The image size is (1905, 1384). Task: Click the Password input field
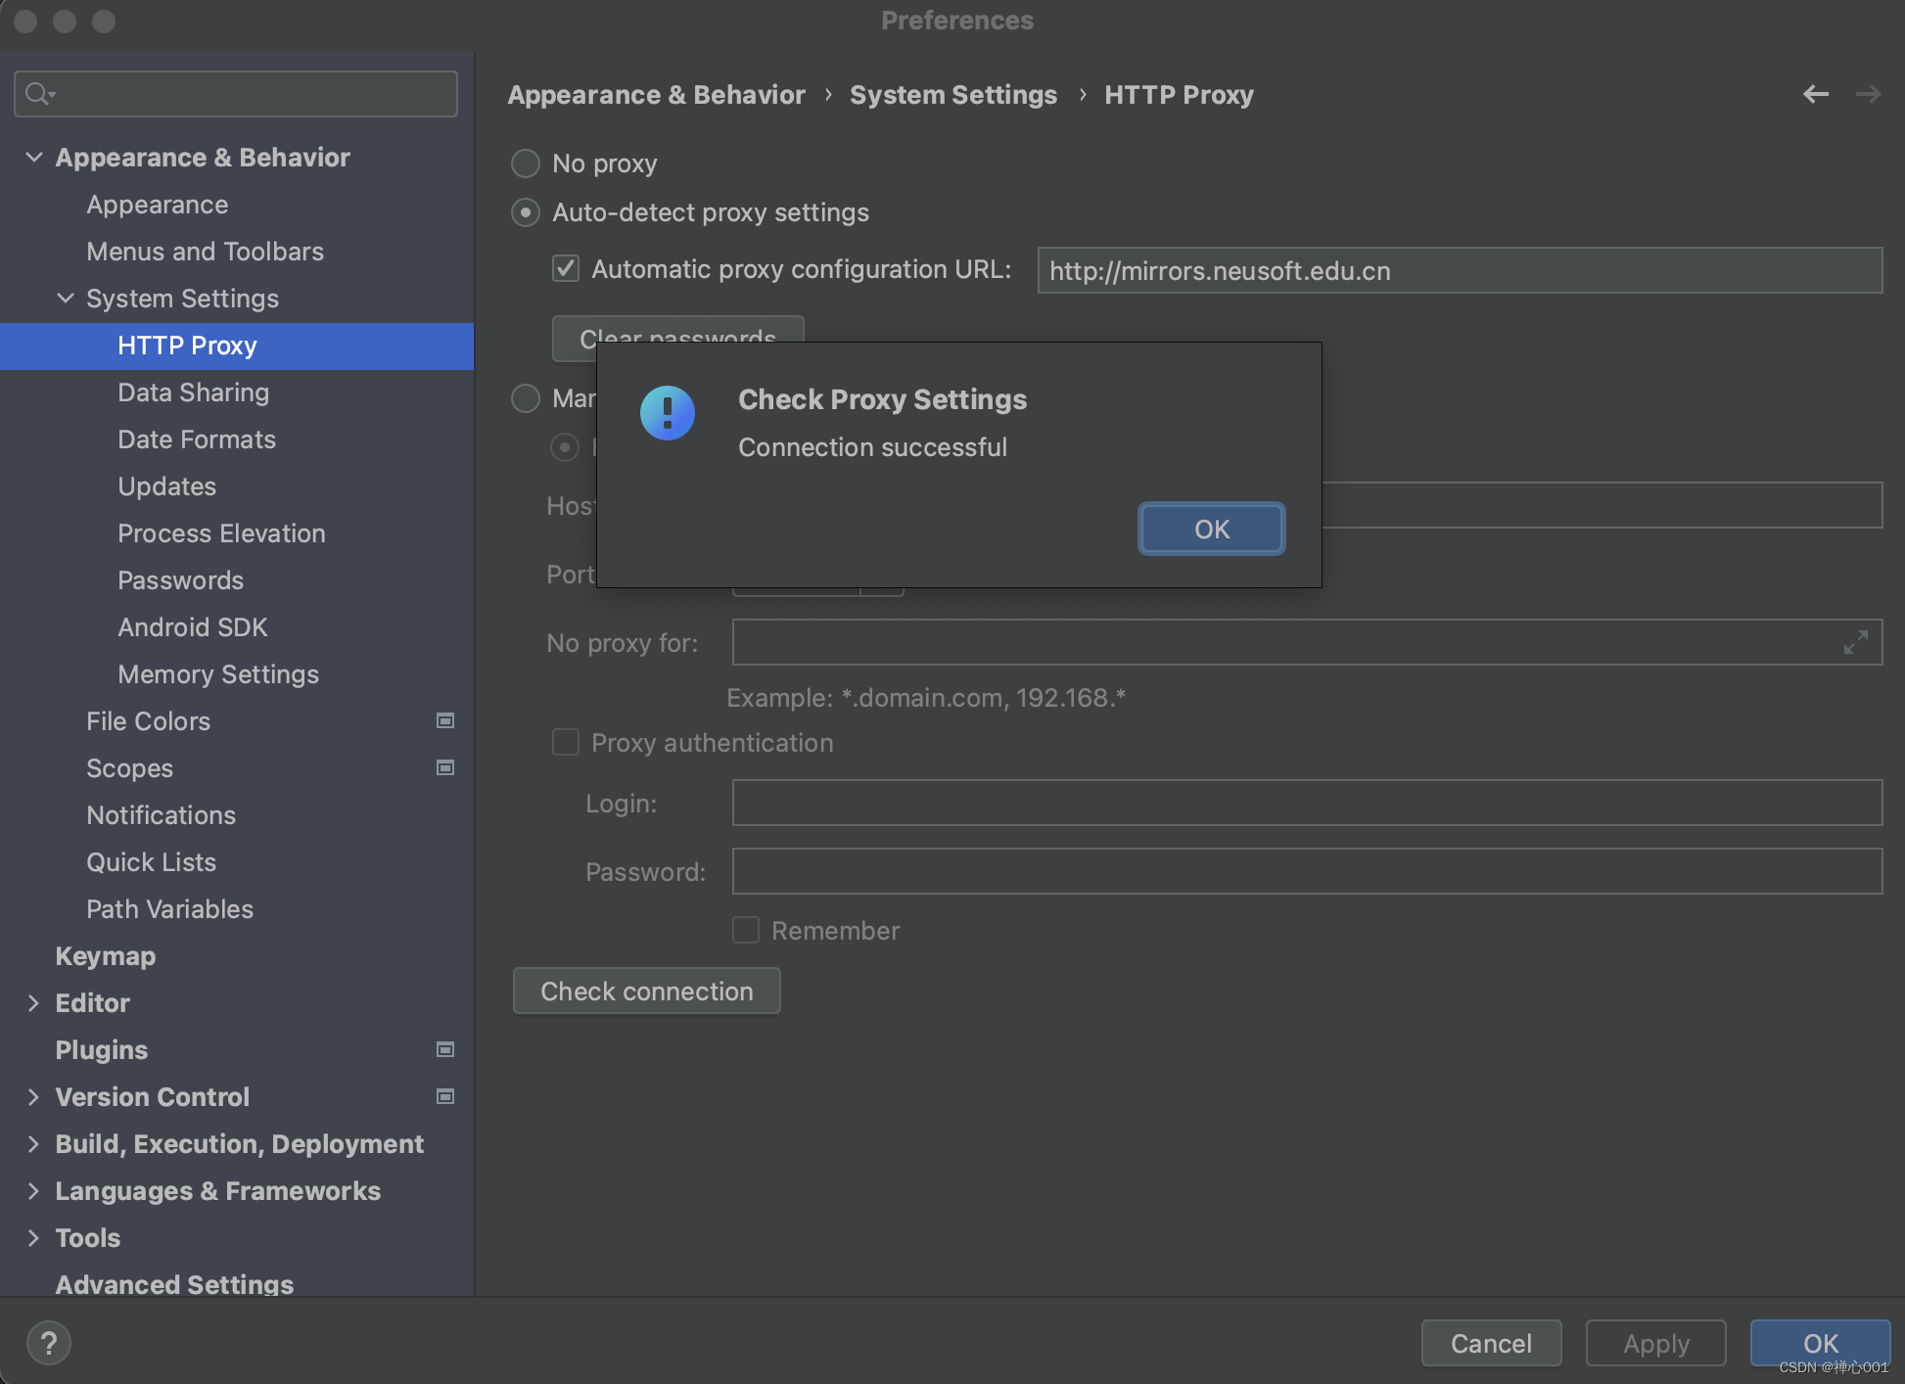click(1307, 871)
